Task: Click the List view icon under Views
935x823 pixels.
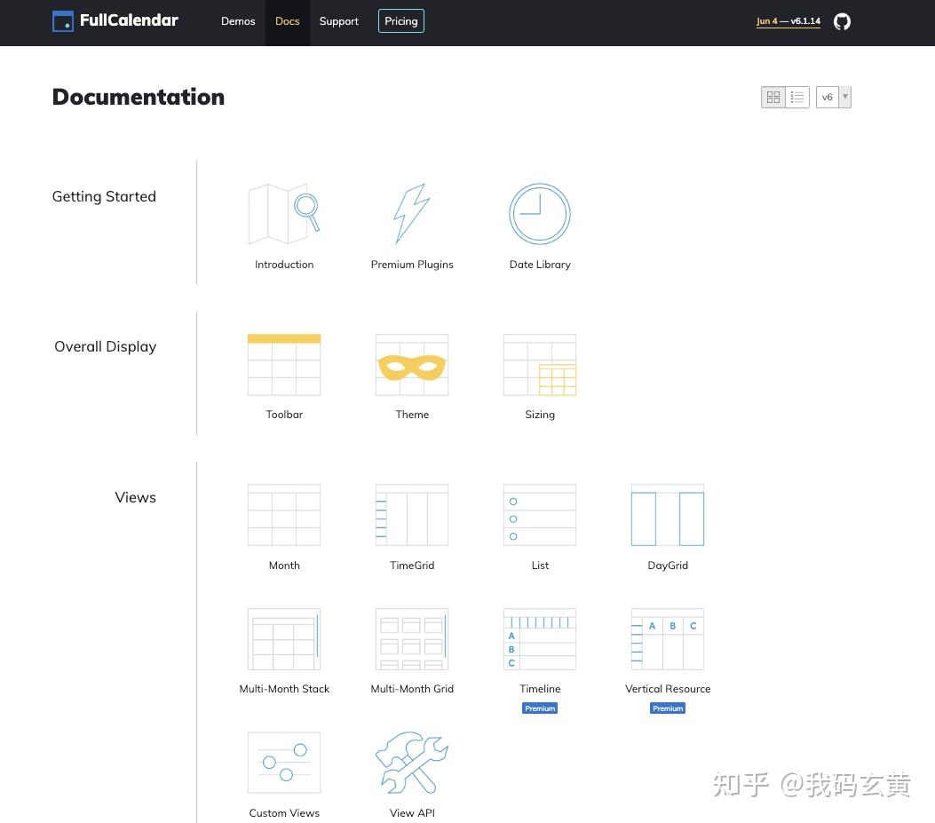Action: (540, 515)
